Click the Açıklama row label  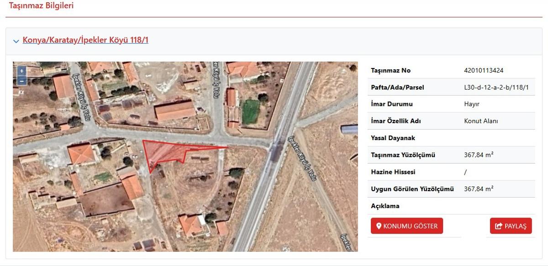point(385,206)
